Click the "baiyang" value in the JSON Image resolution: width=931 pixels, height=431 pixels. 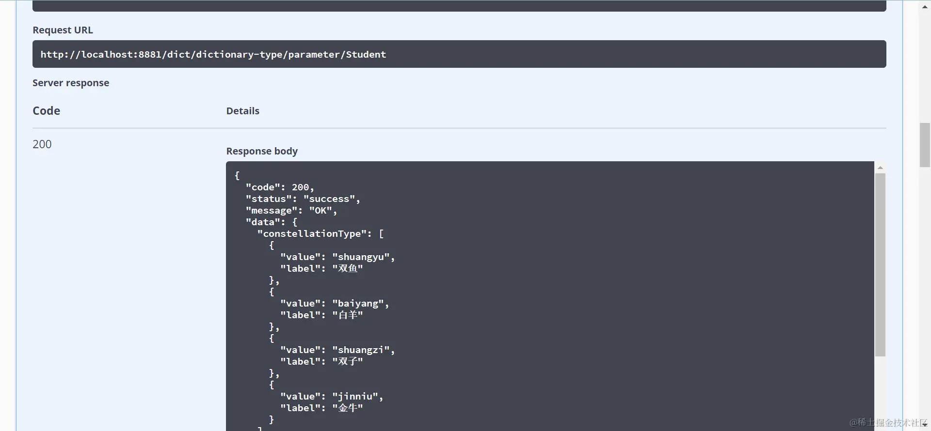click(360, 304)
